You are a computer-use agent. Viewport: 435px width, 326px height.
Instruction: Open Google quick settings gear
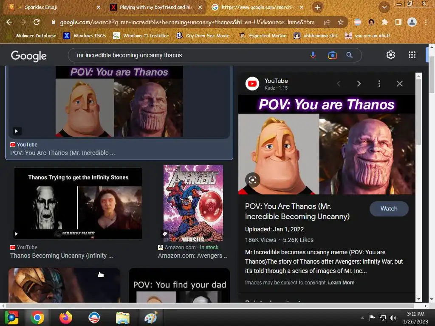(391, 55)
